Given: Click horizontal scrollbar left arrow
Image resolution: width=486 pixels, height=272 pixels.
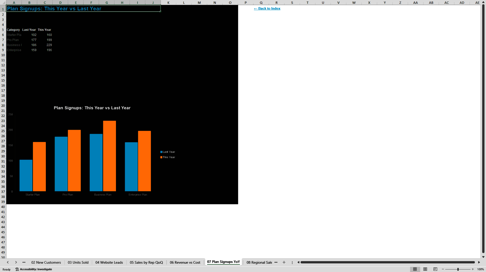Looking at the screenshot, I should [298, 262].
